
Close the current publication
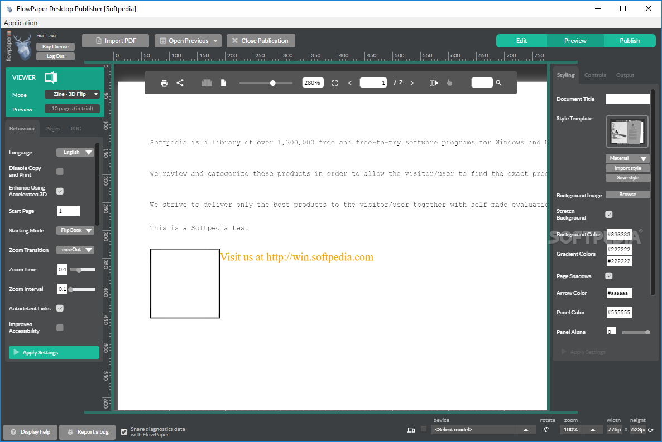point(261,41)
